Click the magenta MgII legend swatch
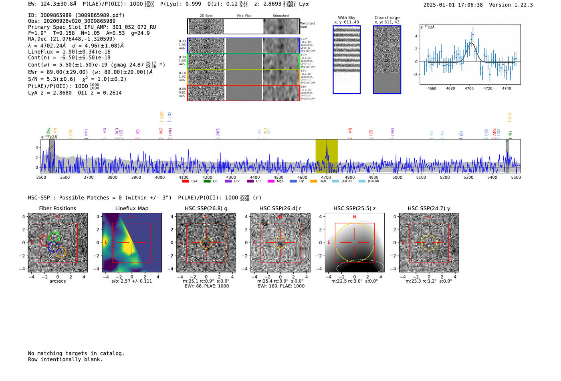561x381 pixels. tap(271, 181)
